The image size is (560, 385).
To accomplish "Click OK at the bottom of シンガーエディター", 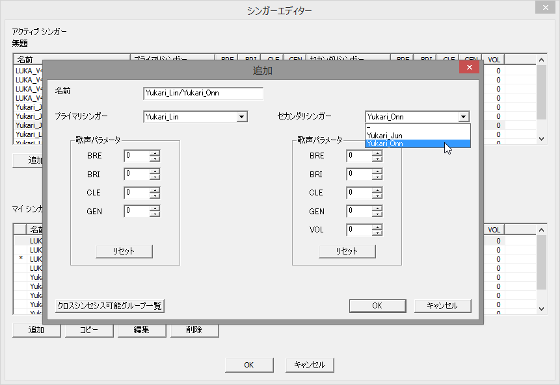I will point(249,365).
